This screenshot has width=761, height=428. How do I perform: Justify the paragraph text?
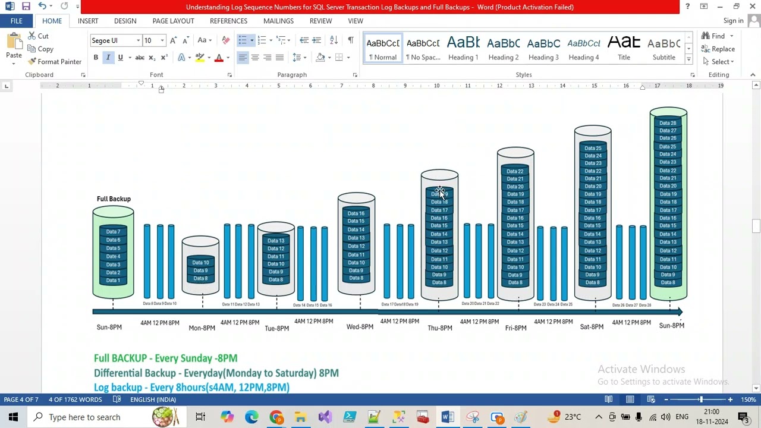pos(279,58)
